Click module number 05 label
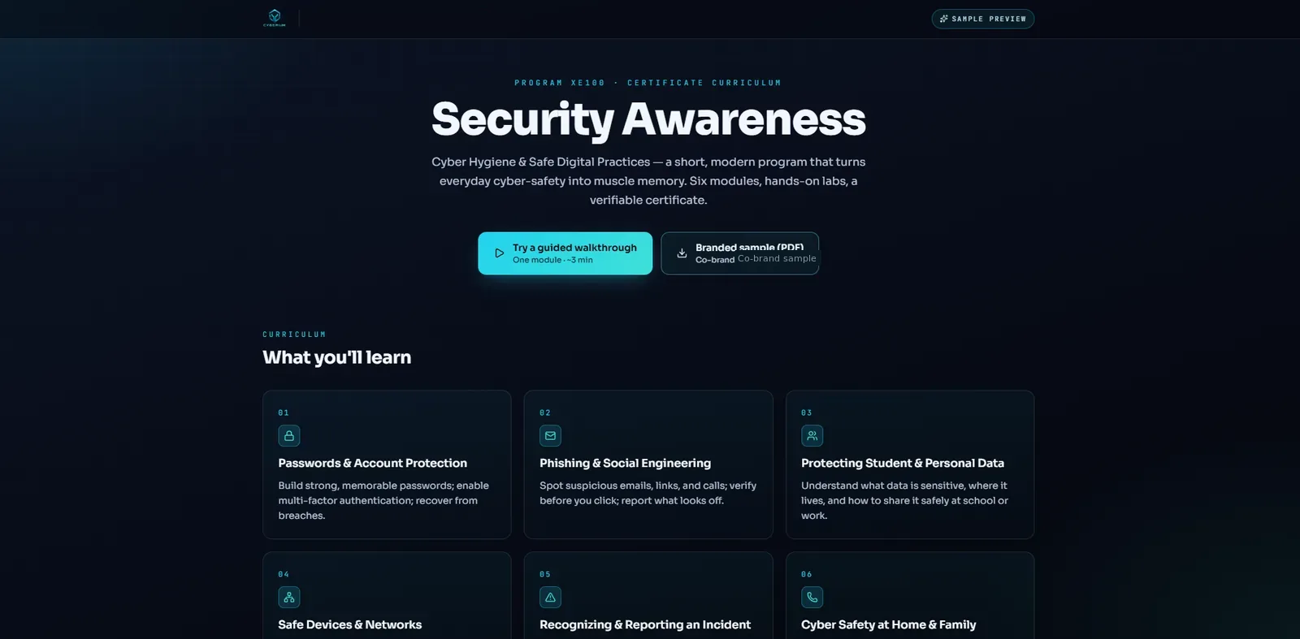 coord(545,574)
